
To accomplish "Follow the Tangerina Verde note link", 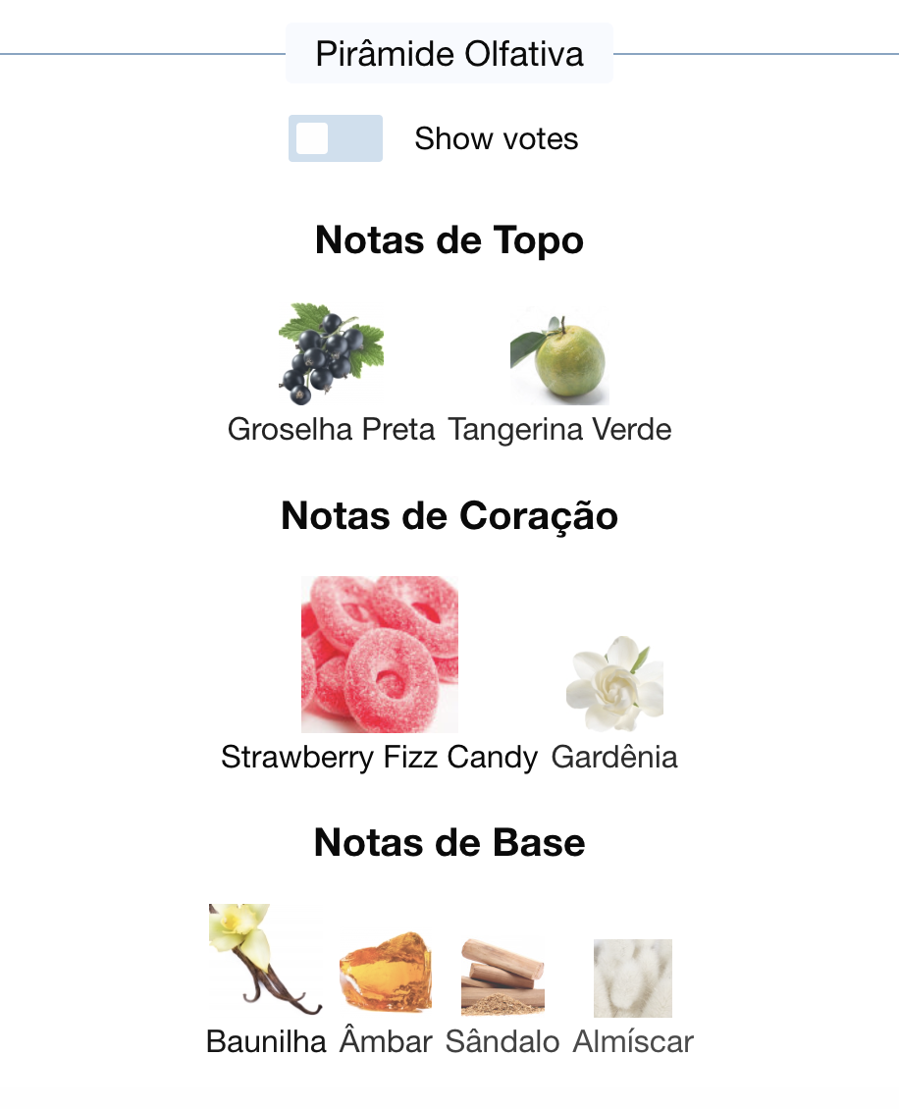I will point(559,429).
